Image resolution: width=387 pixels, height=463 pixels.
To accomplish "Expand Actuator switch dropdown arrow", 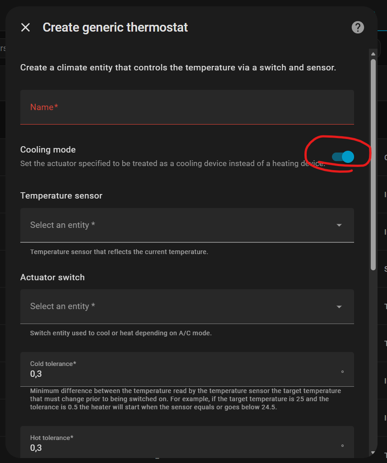I will [339, 307].
